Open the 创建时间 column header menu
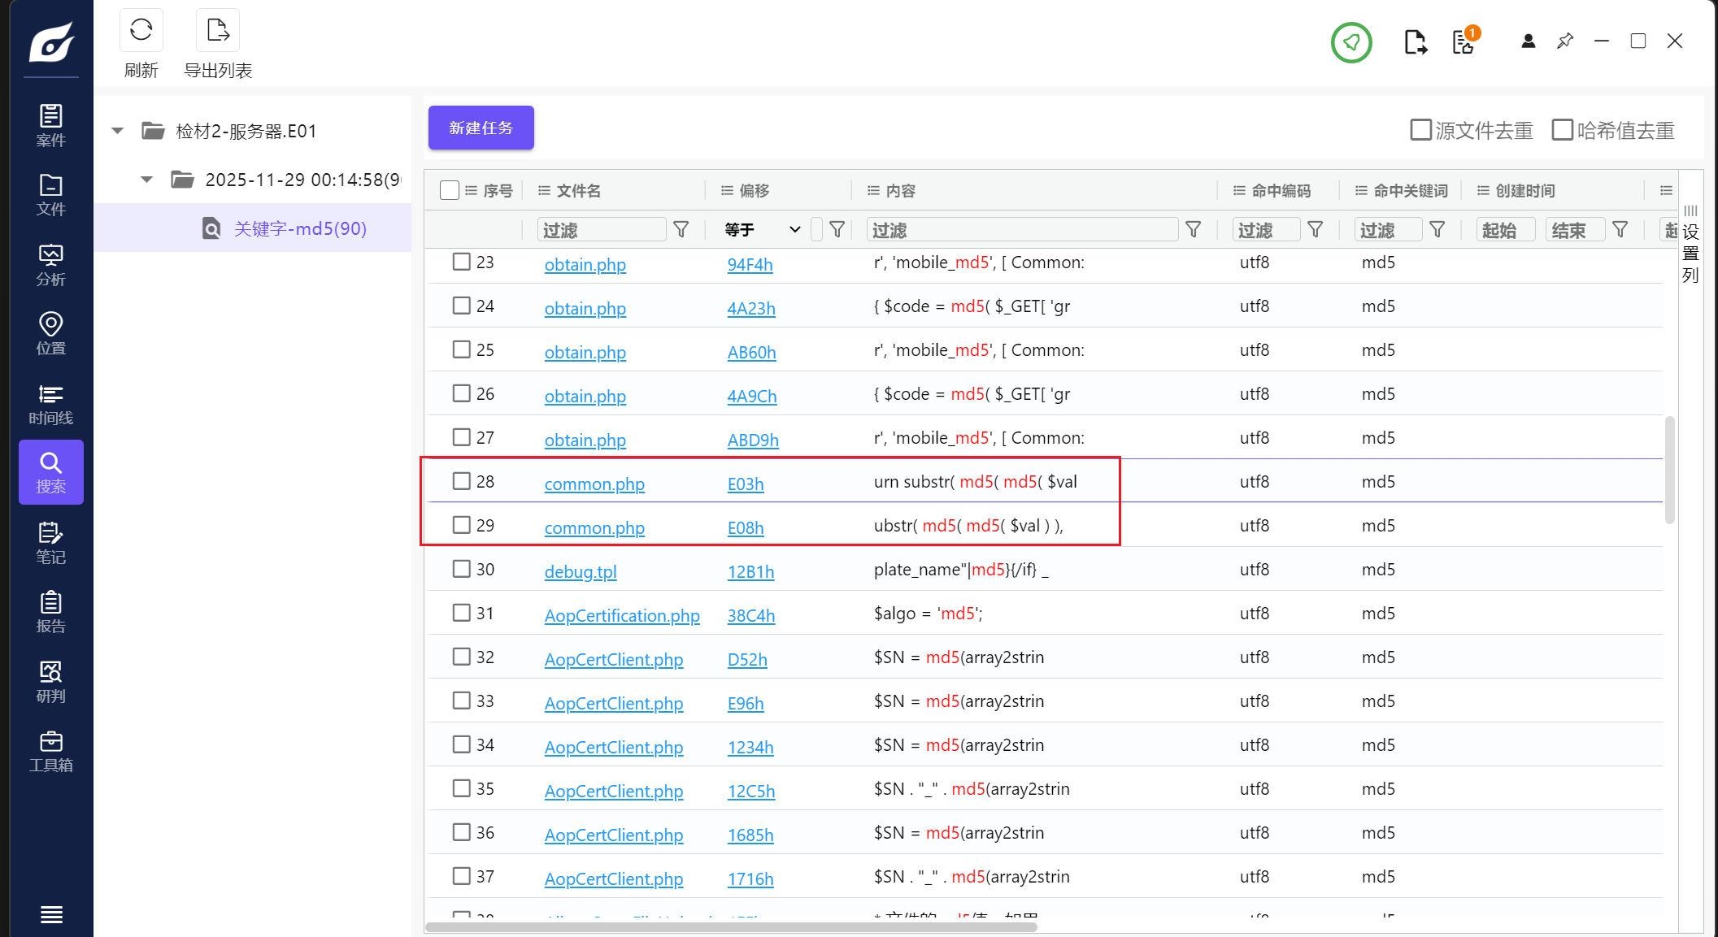The image size is (1718, 937). [x=1484, y=191]
